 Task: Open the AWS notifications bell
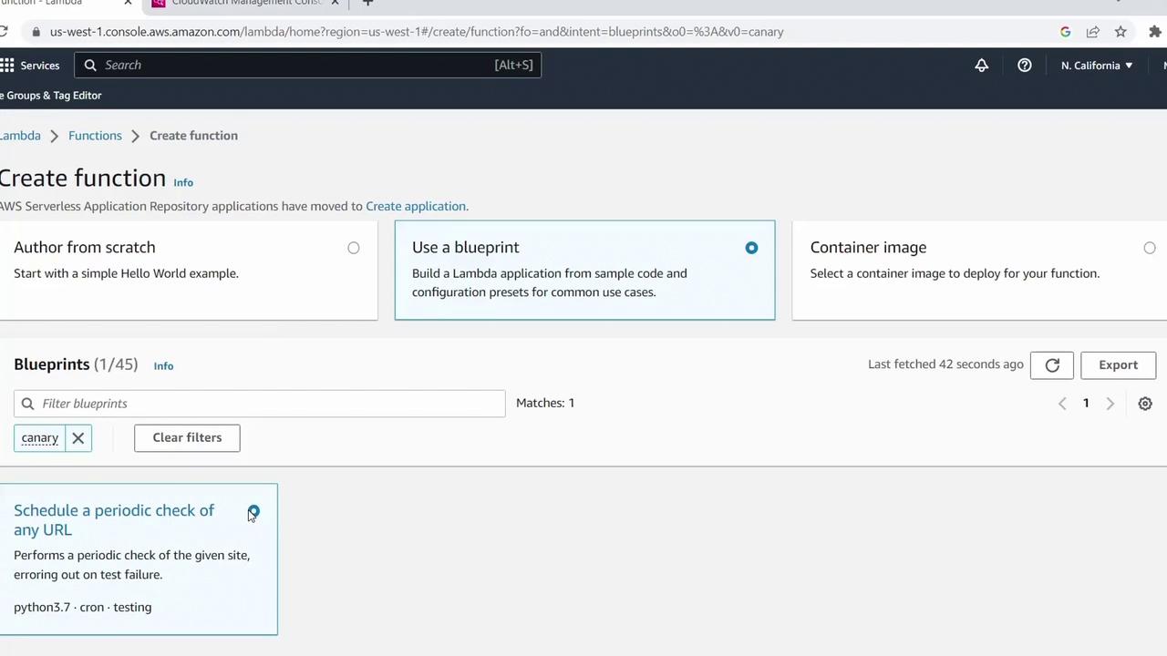click(x=982, y=66)
